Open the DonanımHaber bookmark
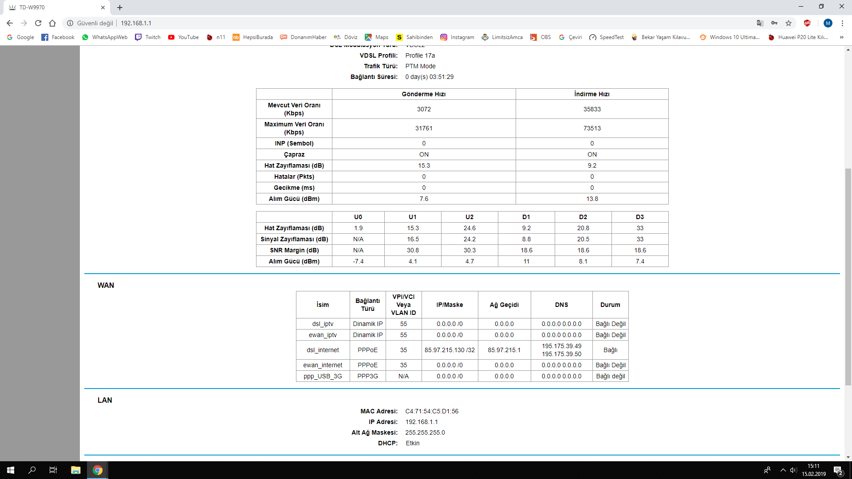The width and height of the screenshot is (852, 479). click(x=304, y=37)
